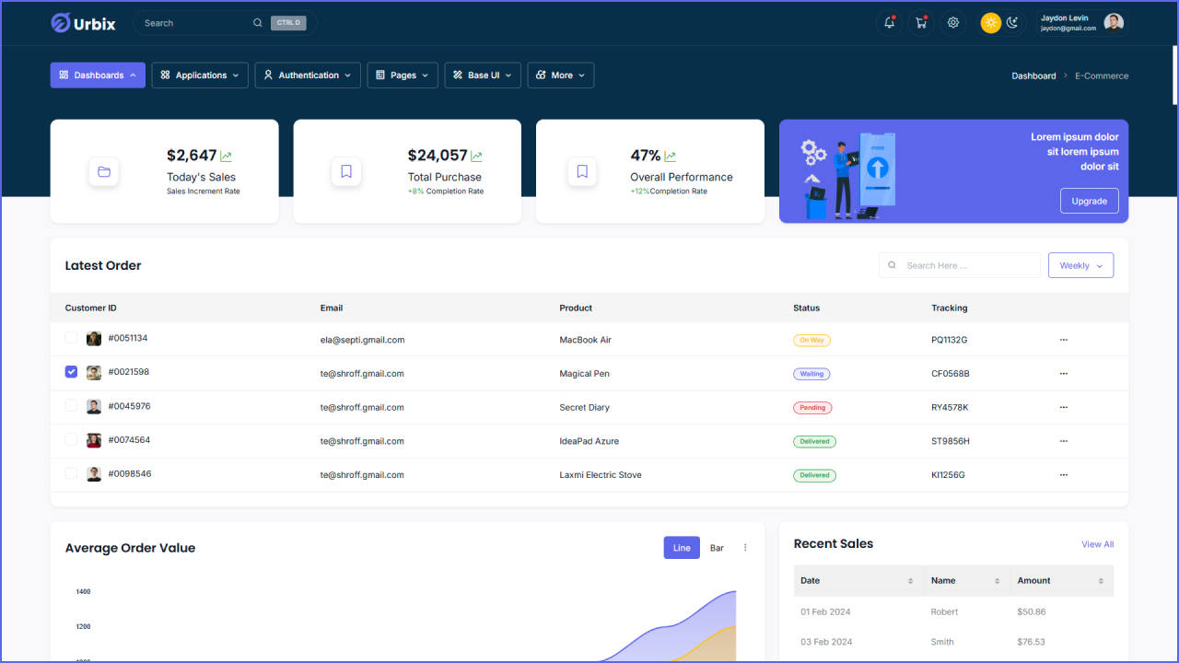The width and height of the screenshot is (1179, 663).
Task: Open the notifications bell icon
Action: coord(888,22)
